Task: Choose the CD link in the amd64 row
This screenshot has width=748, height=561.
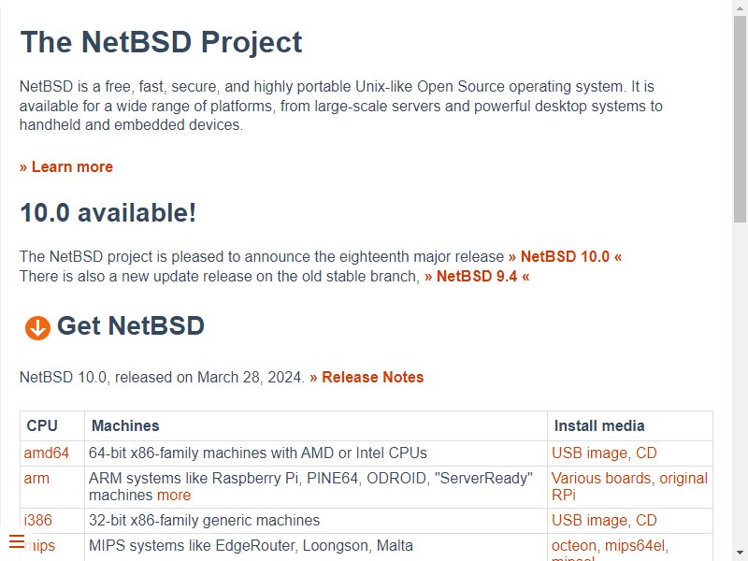Action: (646, 453)
